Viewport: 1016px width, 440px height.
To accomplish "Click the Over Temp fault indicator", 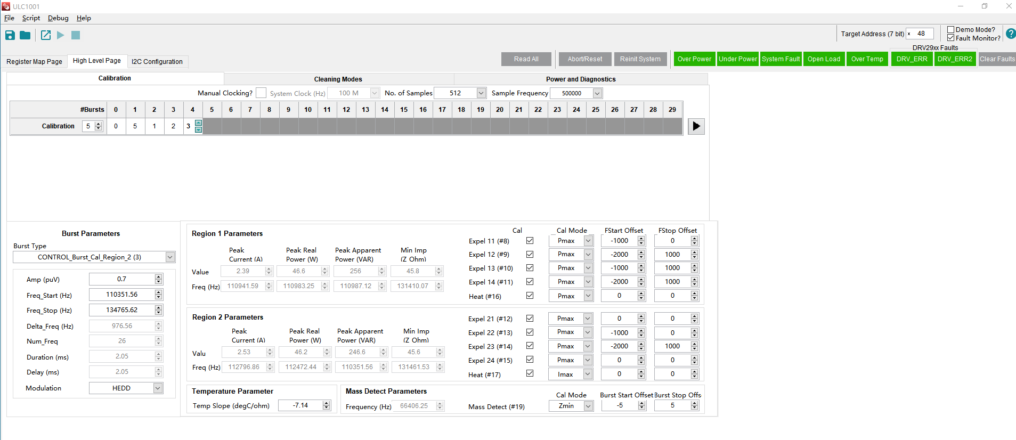I will click(867, 59).
